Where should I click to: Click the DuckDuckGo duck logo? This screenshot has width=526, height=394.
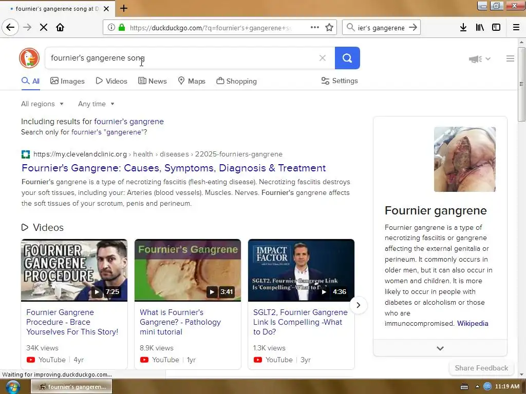pyautogui.click(x=29, y=58)
